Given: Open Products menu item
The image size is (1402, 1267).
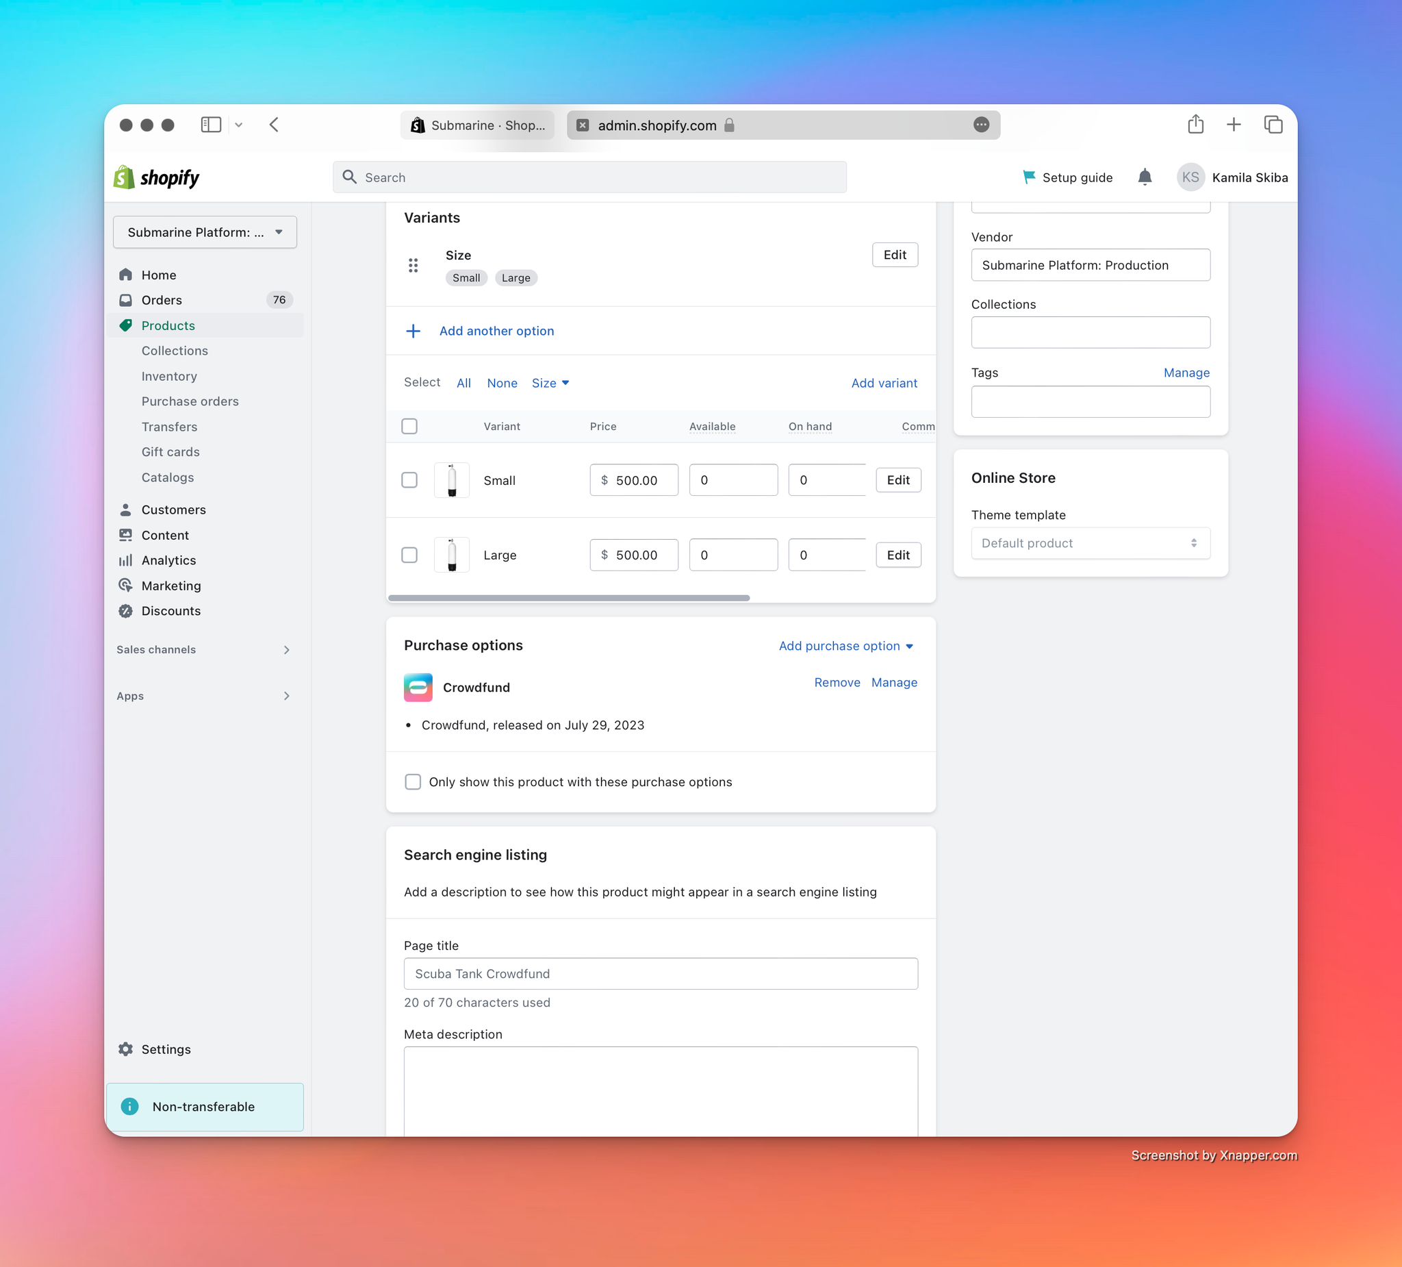Looking at the screenshot, I should tap(168, 325).
